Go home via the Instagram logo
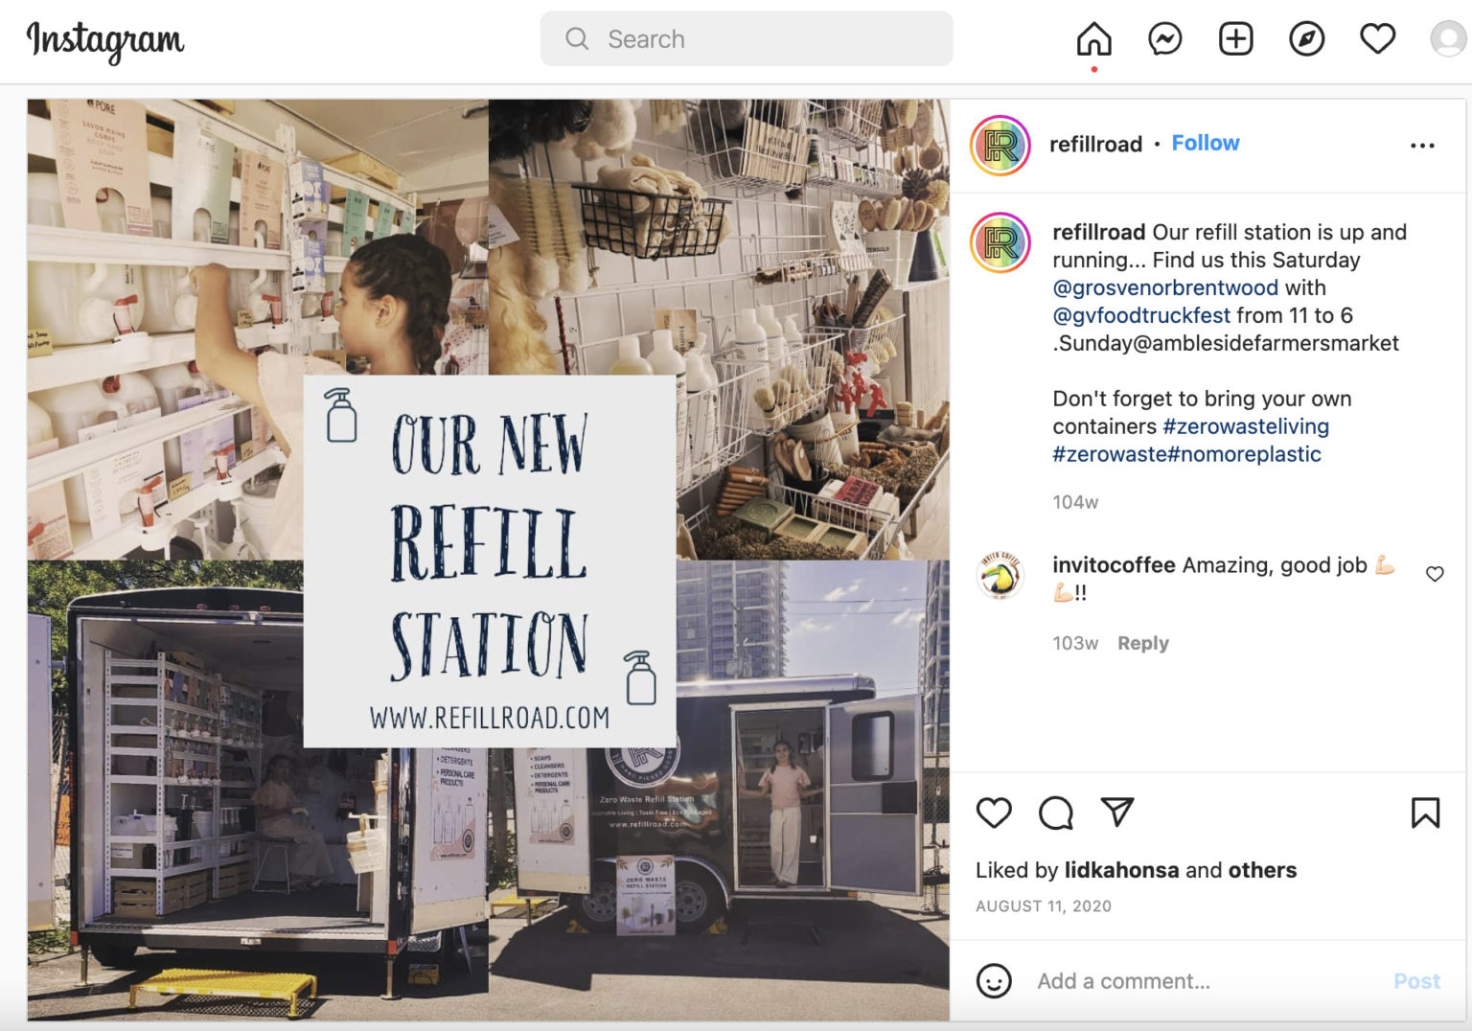 [x=103, y=41]
